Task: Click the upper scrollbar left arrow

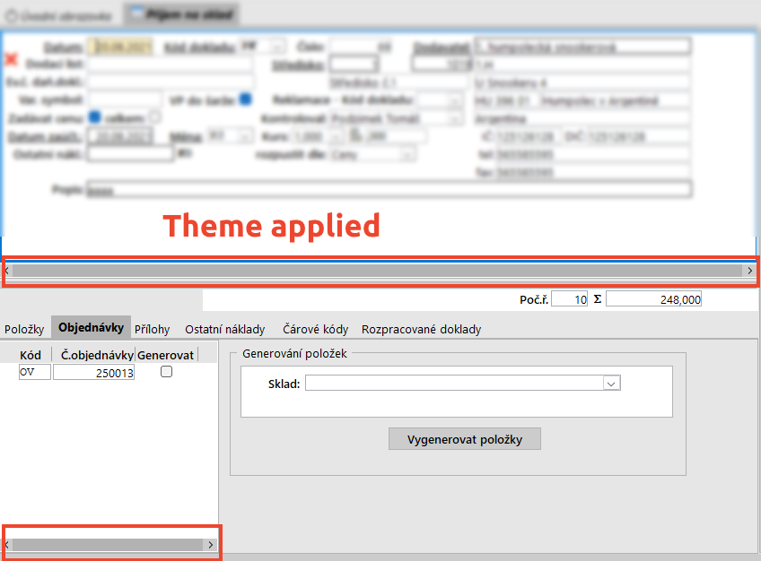Action: pyautogui.click(x=8, y=270)
